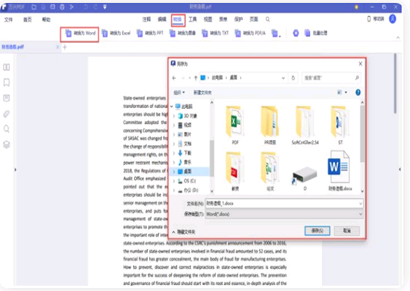Add a new document tab with plus
This screenshot has width=410, height=291.
tap(65, 47)
